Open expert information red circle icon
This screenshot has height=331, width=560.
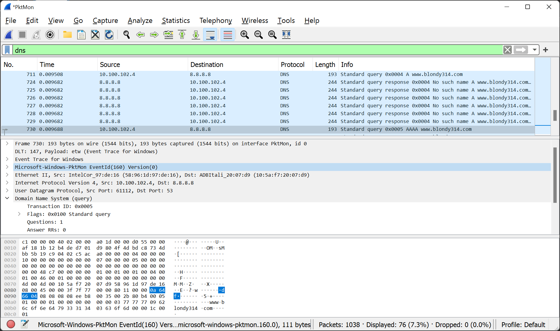(11, 324)
